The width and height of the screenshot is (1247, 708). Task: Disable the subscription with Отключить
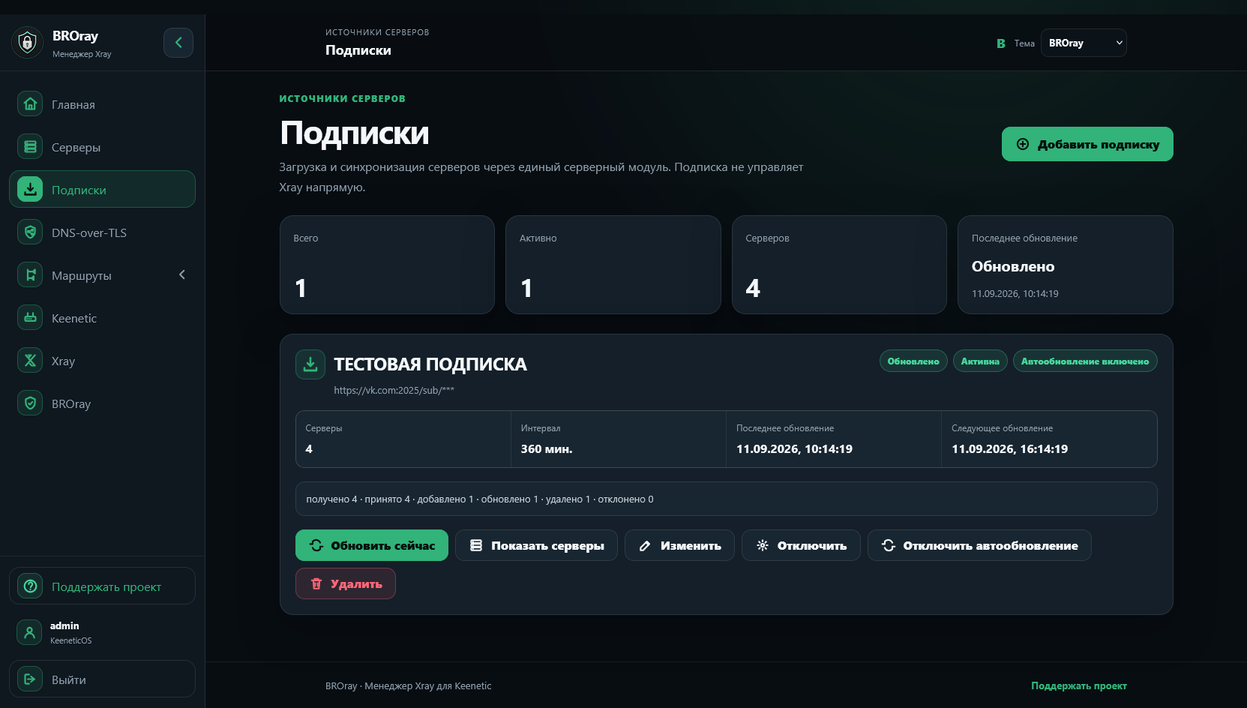(x=801, y=545)
